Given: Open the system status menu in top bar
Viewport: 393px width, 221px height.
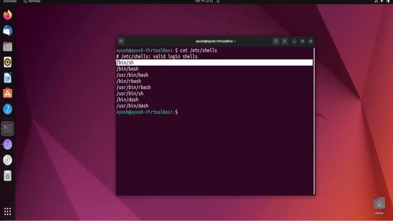Looking at the screenshot, I should pos(382,1).
